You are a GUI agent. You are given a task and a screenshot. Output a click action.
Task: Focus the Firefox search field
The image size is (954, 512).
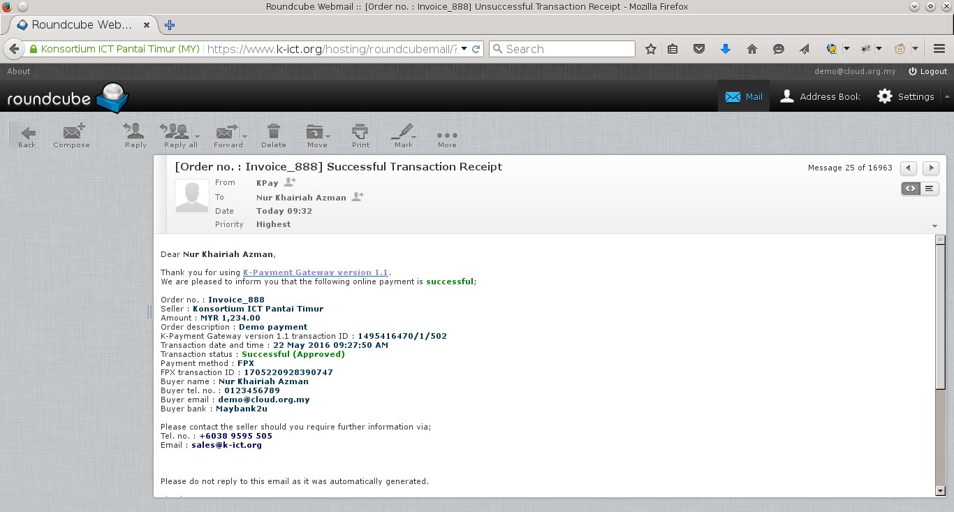tap(562, 49)
